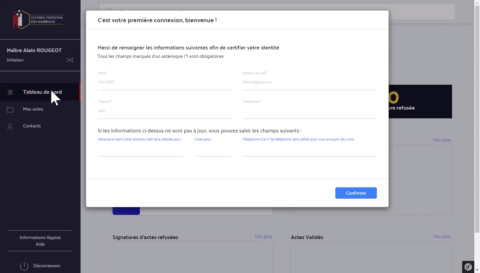
Task: Open the Symfony debug toolbar icon
Action: [468, 267]
